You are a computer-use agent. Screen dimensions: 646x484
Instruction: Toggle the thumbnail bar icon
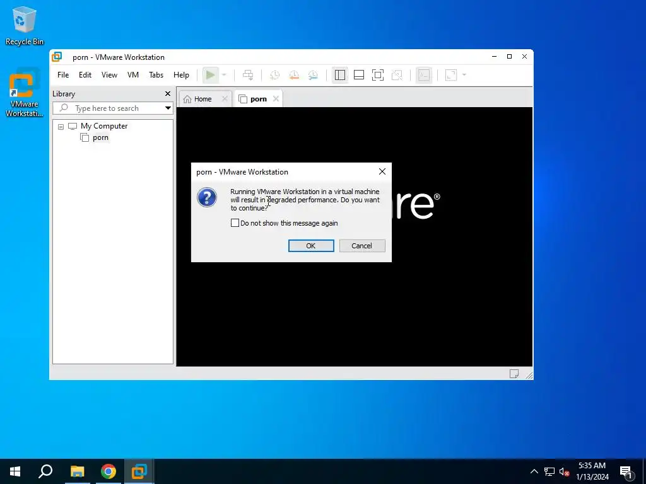pos(359,75)
